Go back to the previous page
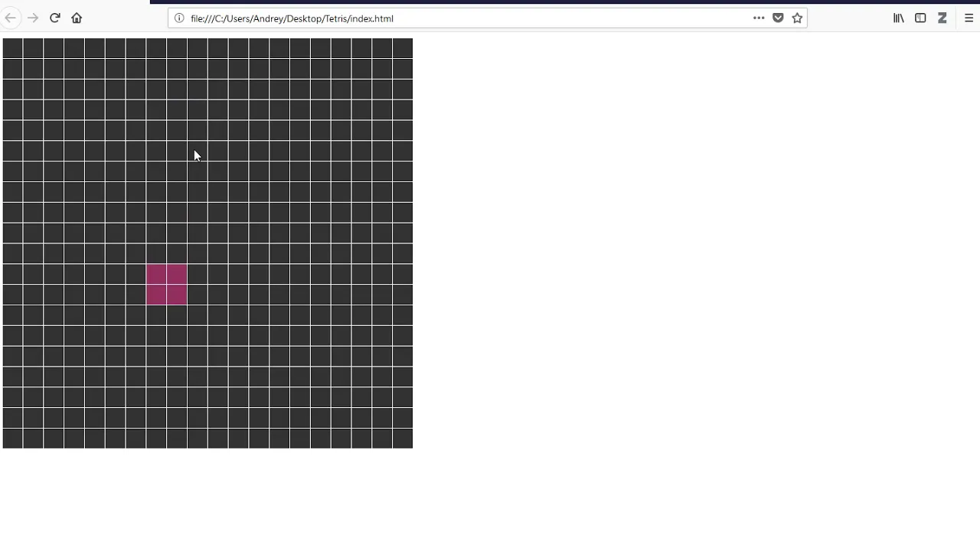 point(11,18)
